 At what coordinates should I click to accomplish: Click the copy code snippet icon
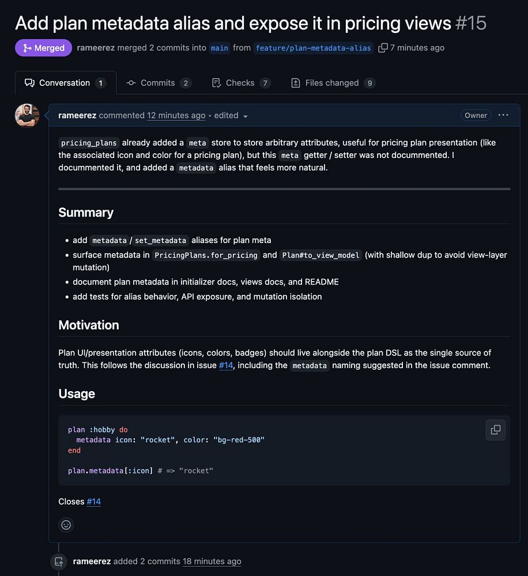(495, 430)
